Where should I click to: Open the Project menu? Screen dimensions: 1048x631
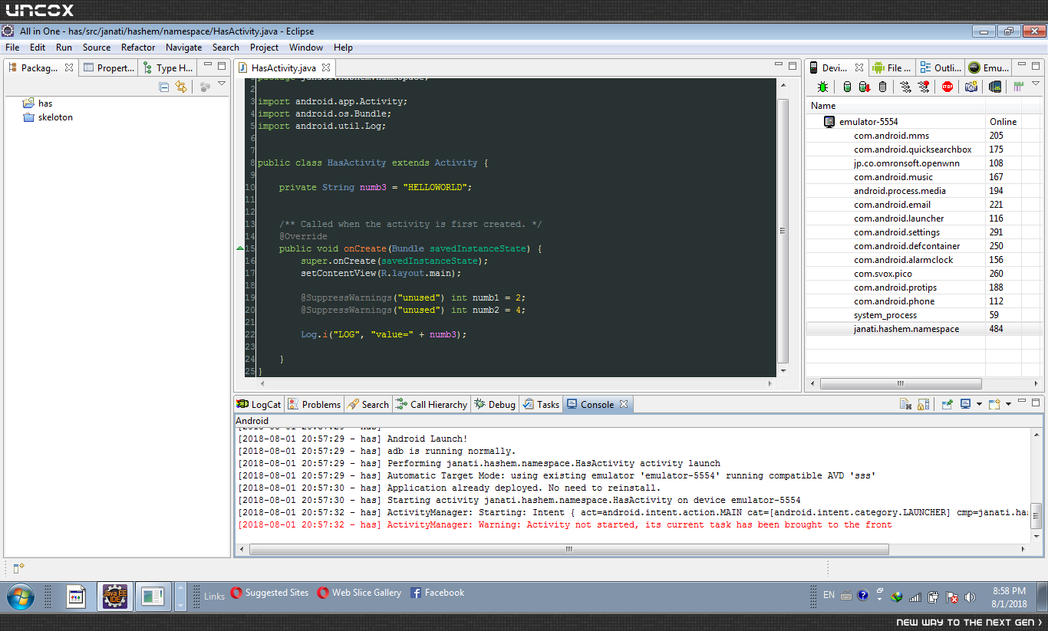pos(265,47)
